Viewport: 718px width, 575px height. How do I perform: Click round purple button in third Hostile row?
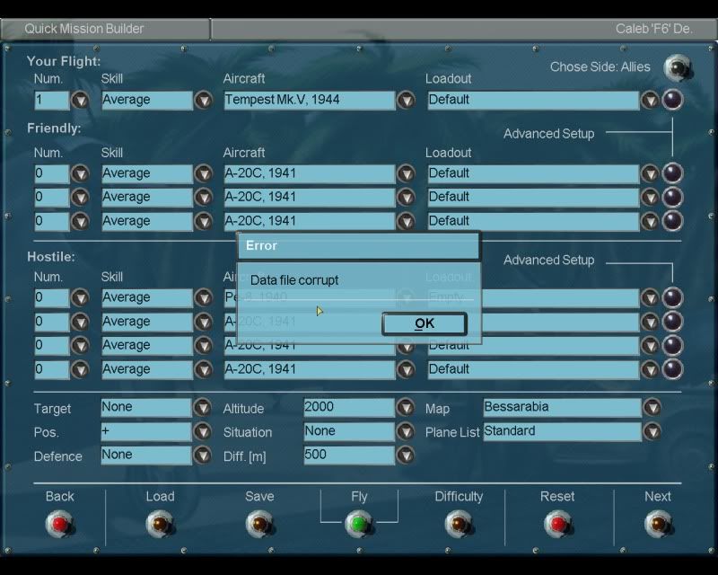(672, 345)
